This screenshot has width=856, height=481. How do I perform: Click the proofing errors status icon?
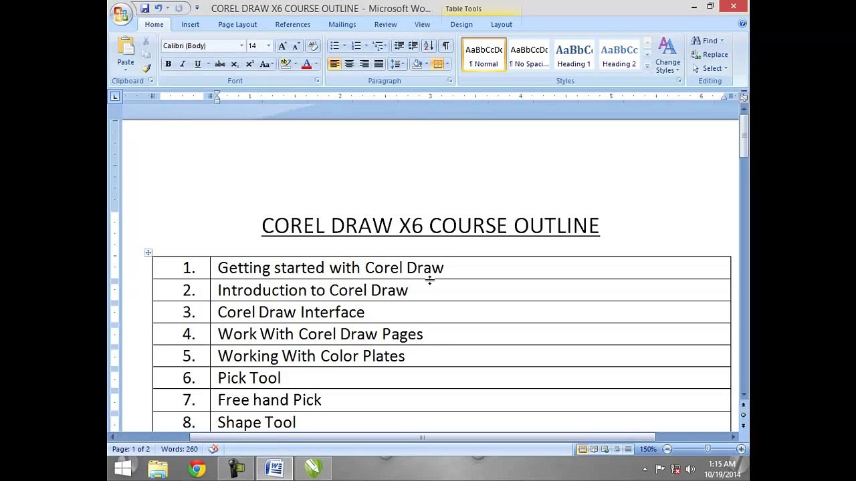[213, 449]
